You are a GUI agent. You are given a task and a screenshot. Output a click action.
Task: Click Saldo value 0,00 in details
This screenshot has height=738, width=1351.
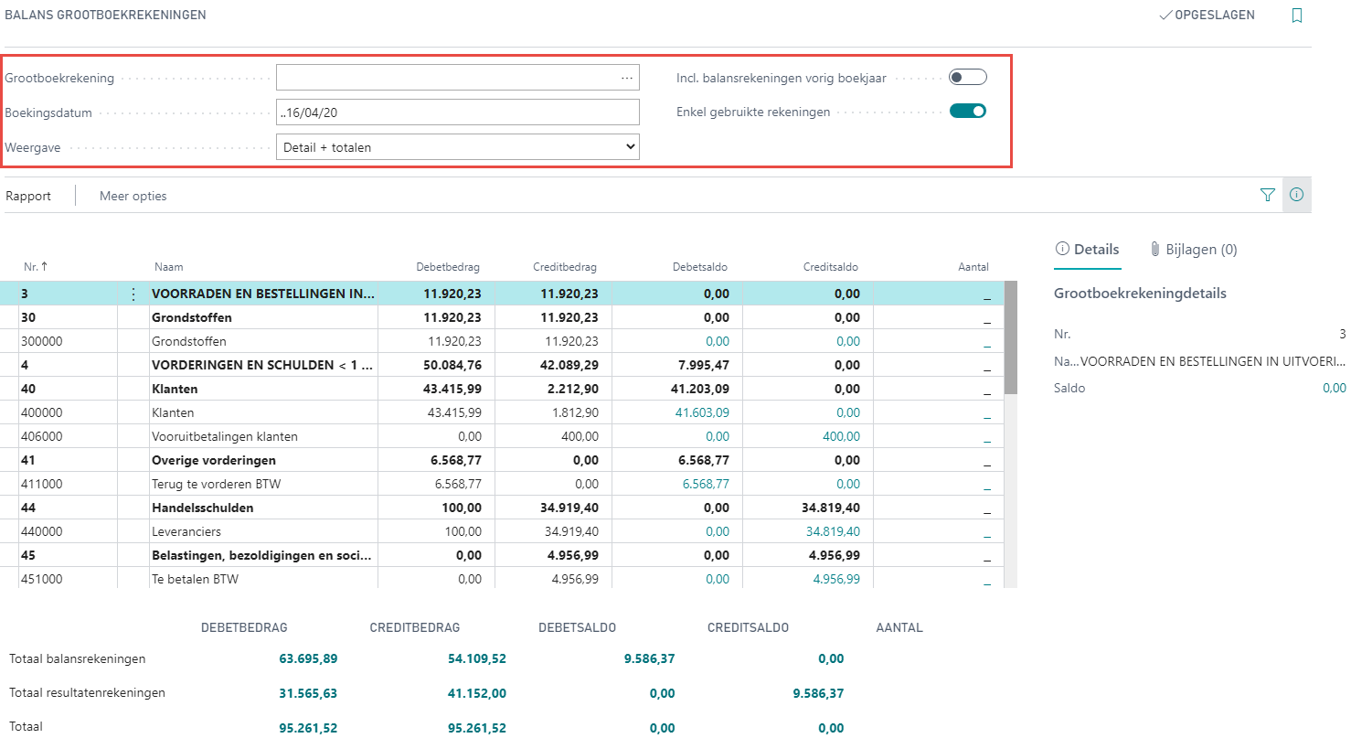[1334, 389]
